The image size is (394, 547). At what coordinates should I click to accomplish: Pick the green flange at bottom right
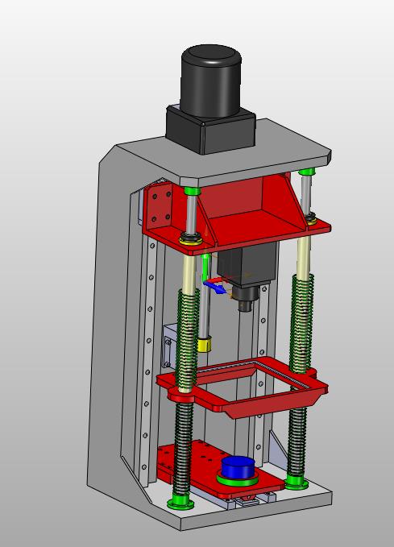[x=296, y=483]
